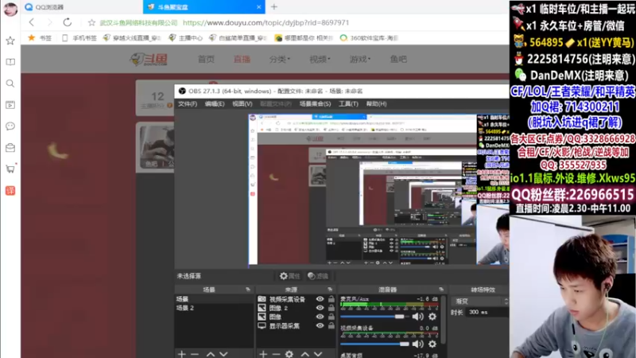Move the scene up with the up arrow
Screen dimensions: 636x358
pos(210,354)
